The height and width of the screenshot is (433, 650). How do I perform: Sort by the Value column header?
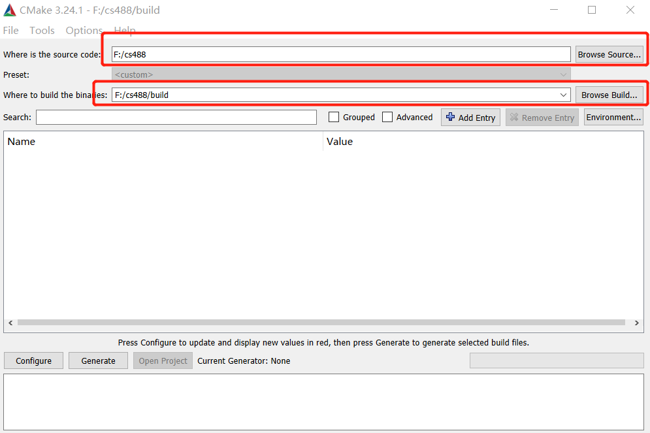click(x=483, y=141)
